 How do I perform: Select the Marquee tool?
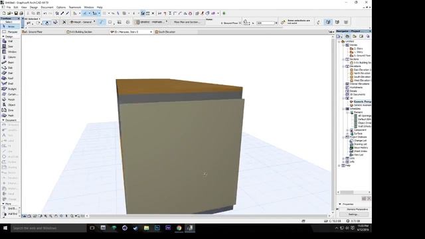[11, 32]
